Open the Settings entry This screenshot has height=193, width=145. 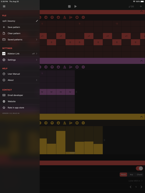tap(20, 60)
